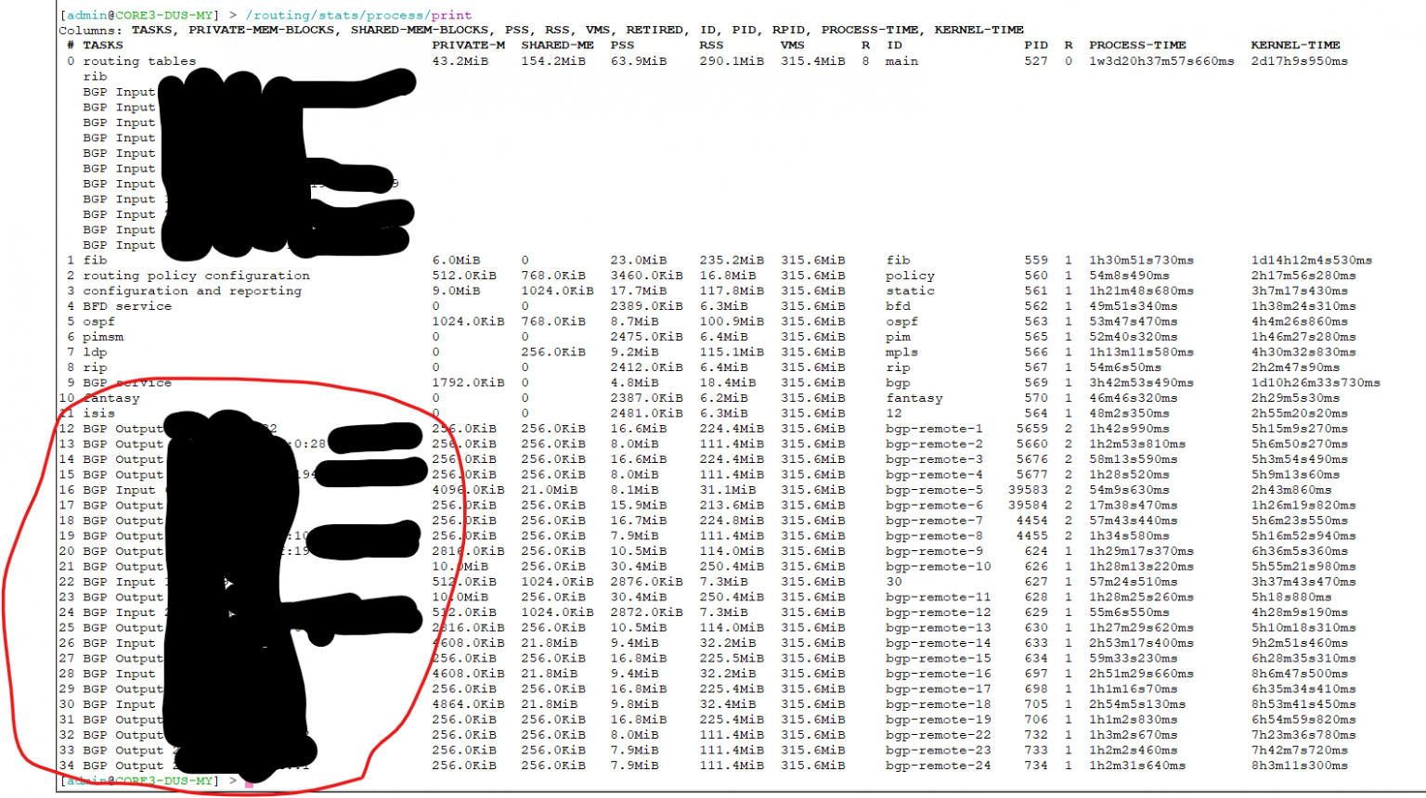Image resolution: width=1426 pixels, height=798 pixels.
Task: Select the fib process entry
Action: coord(94,260)
